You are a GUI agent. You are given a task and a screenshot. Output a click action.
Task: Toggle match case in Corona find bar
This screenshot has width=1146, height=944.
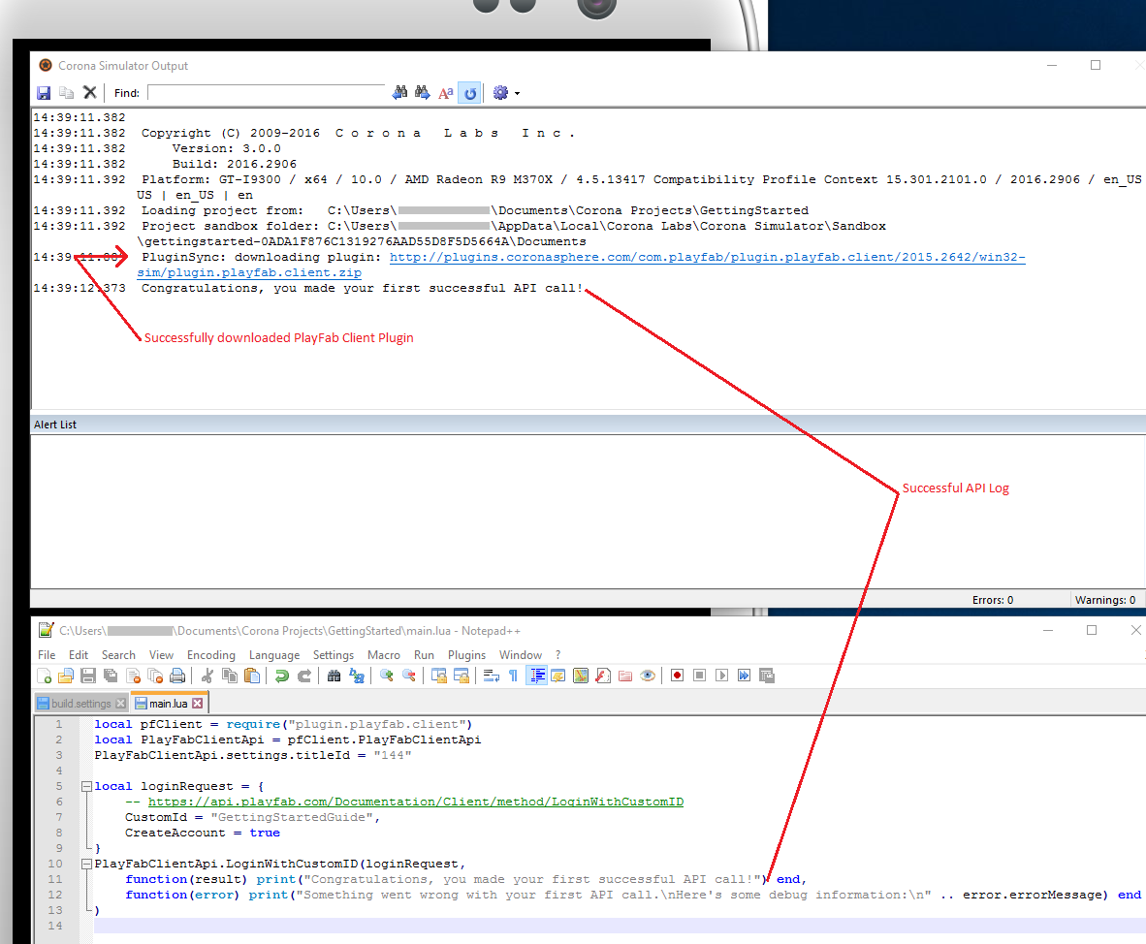coord(446,93)
